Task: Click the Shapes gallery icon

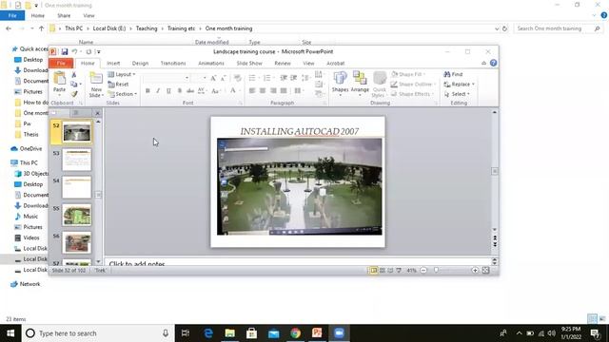Action: (x=340, y=78)
